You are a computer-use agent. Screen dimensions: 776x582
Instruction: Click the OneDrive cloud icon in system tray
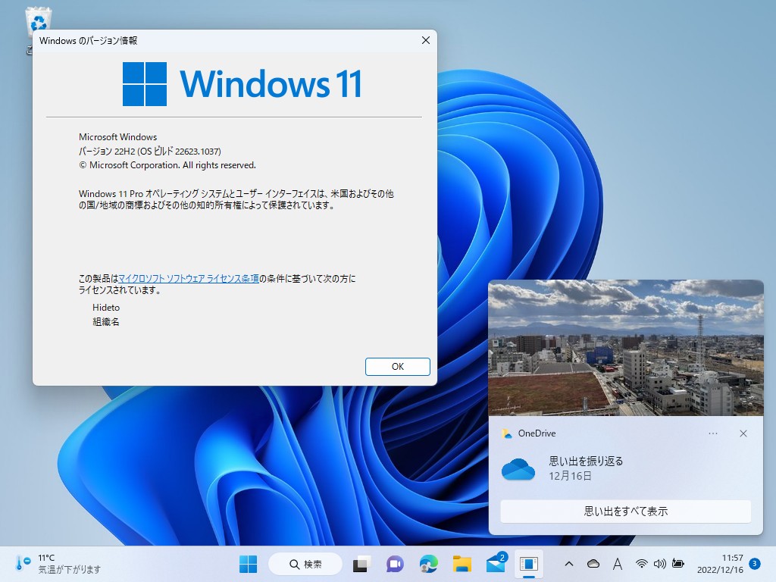pos(594,564)
